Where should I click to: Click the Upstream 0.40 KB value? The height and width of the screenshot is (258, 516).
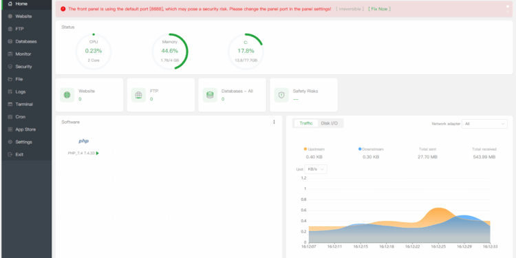[x=314, y=157]
